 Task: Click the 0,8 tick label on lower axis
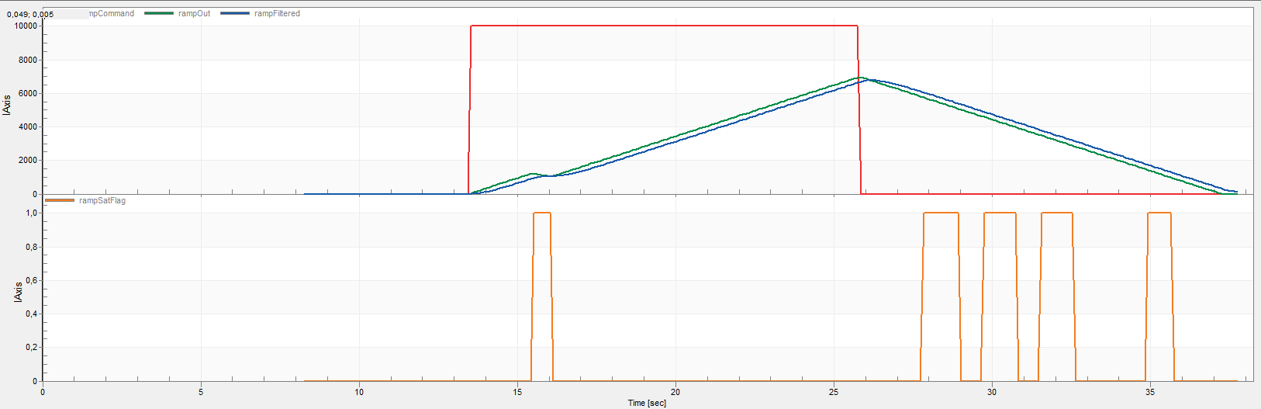tap(32, 247)
